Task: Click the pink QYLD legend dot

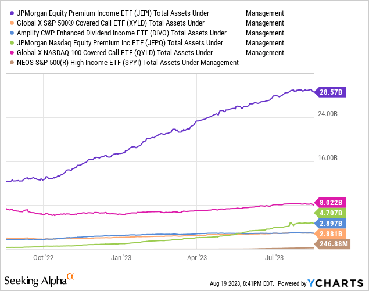Action: coord(12,52)
